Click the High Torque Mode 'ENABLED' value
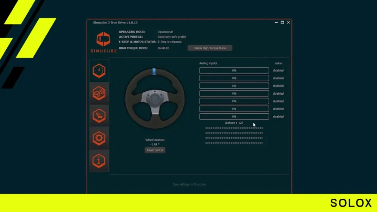Viewport: 377px width, 212px height. point(163,48)
